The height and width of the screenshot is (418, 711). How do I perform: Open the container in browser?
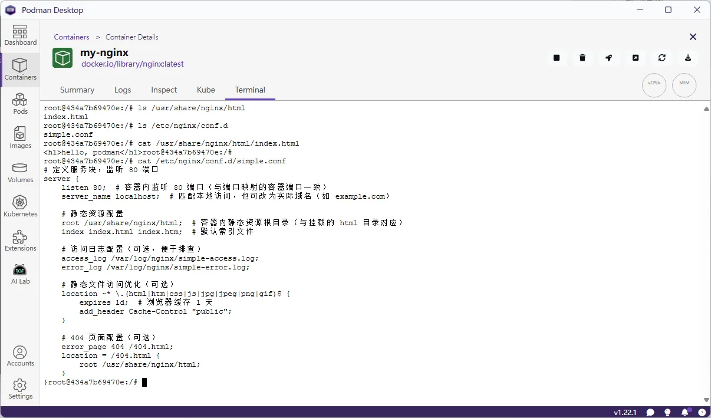636,58
